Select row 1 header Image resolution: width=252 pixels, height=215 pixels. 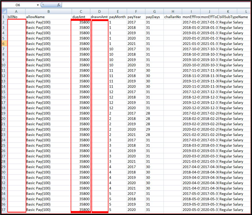pyautogui.click(x=4, y=17)
